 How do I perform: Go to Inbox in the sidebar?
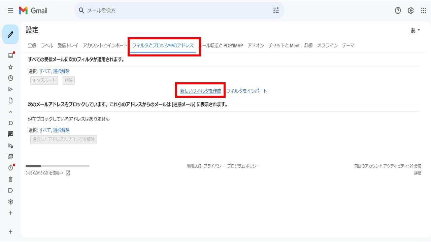[10, 55]
